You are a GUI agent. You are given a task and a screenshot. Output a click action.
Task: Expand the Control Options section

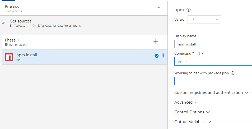(x=192, y=112)
